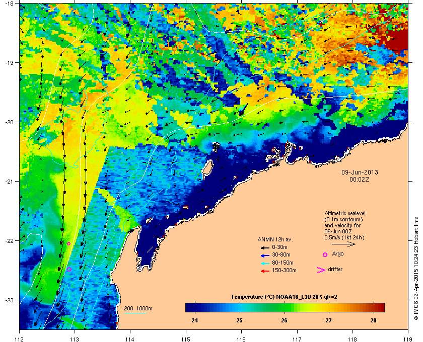Click the Temperature NOAA16_L3U colorbar title

tap(284, 297)
